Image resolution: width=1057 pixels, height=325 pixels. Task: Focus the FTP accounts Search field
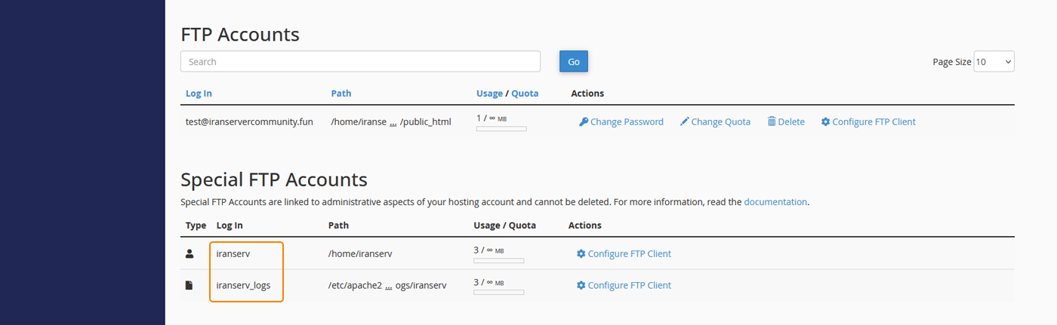(x=360, y=62)
